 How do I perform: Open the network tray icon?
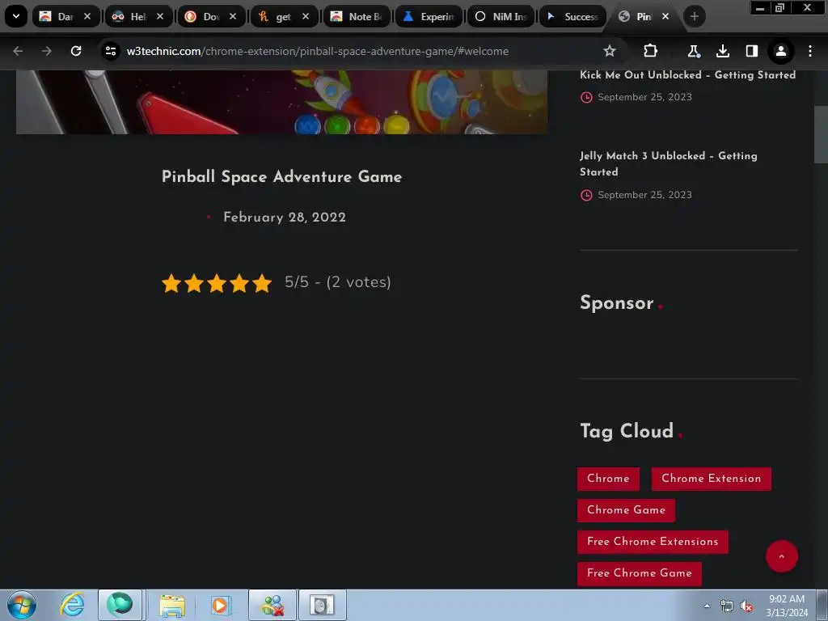pos(727,606)
